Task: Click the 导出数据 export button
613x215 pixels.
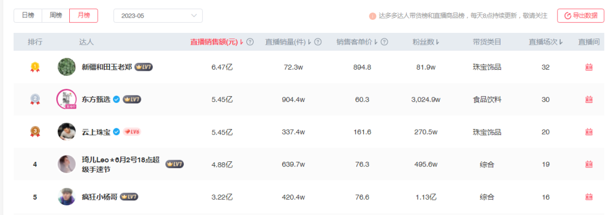Action: tap(581, 16)
